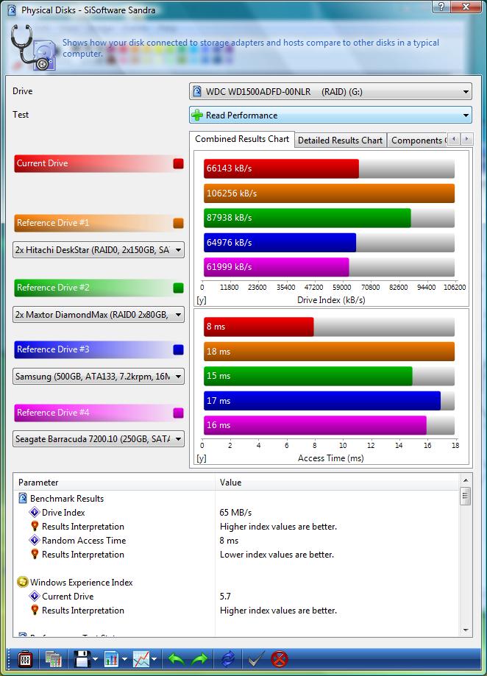487x676 pixels.
Task: Open the Samsung 500GB reference drive dropdown
Action: coord(99,377)
